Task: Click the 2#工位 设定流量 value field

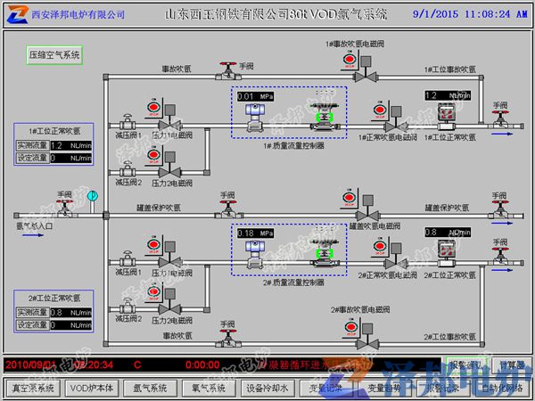Action: point(70,324)
